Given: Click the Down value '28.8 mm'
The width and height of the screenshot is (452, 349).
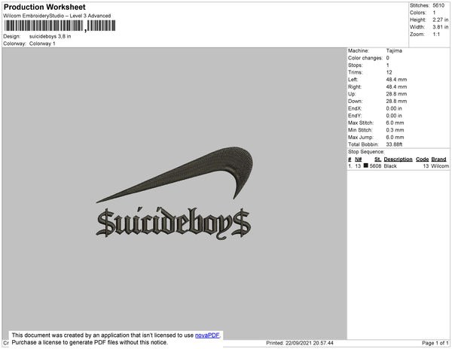Looking at the screenshot, I should 396,101.
